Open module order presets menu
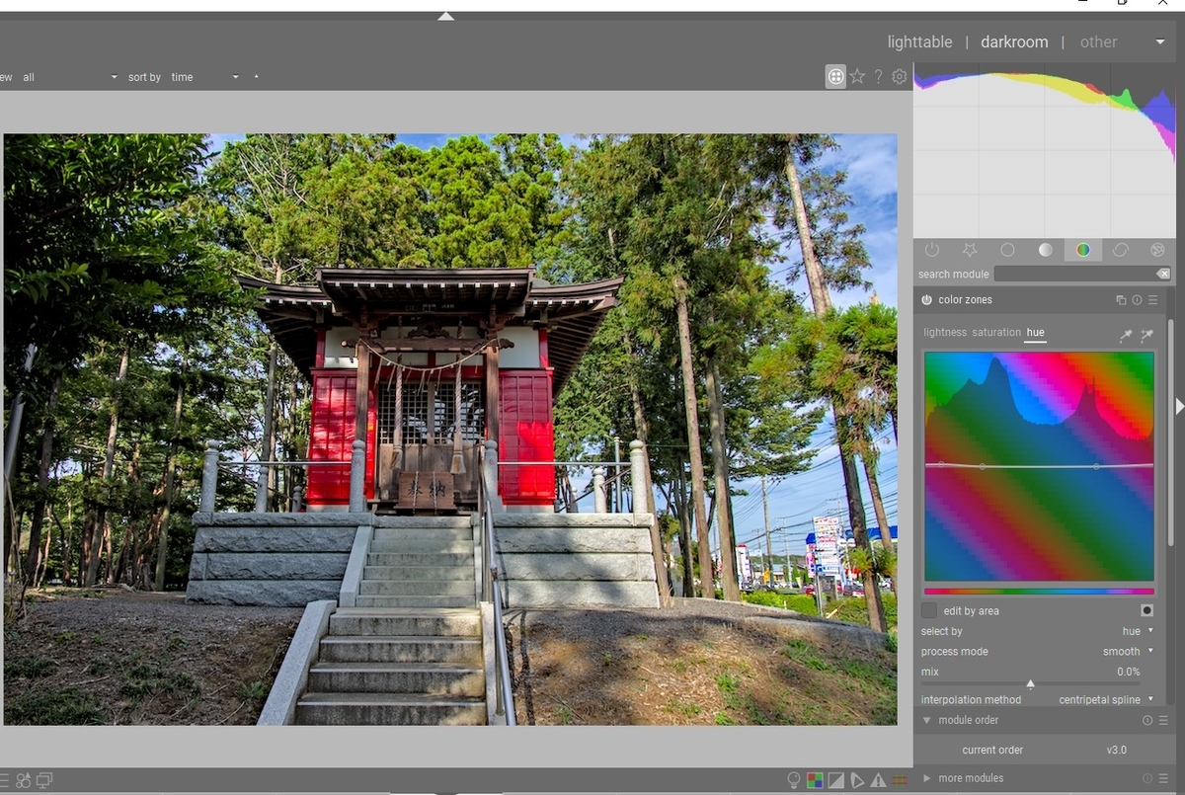Screen dimensions: 1185x795 pos(1161,721)
